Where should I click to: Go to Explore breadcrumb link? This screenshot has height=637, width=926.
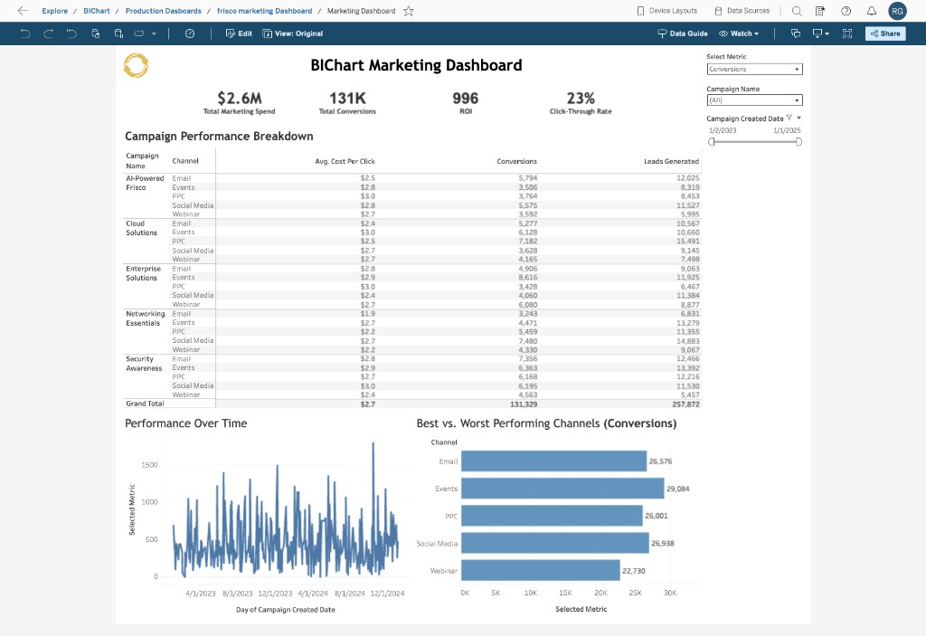pos(54,11)
